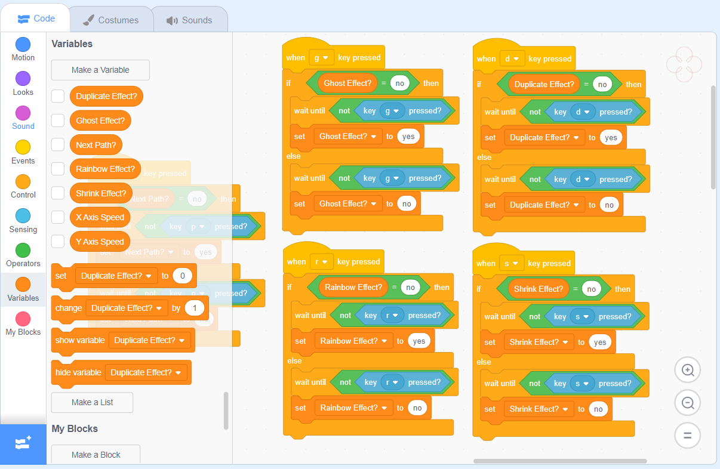Select the Operators blocks category
This screenshot has height=469, width=720.
(x=23, y=255)
